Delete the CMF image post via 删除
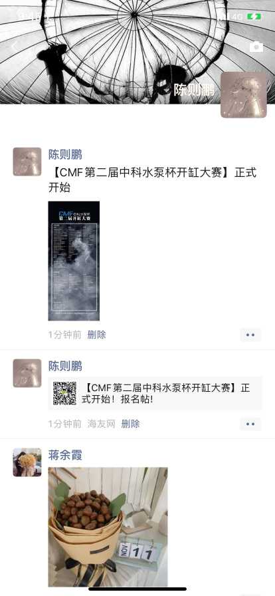275x596 pixels. [x=96, y=335]
